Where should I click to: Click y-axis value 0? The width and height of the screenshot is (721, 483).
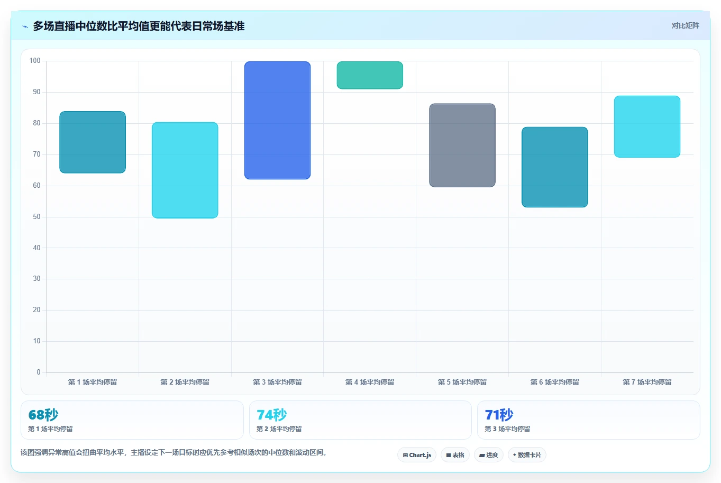(x=39, y=372)
